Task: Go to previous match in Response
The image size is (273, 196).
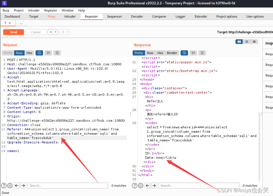Action: point(148,186)
